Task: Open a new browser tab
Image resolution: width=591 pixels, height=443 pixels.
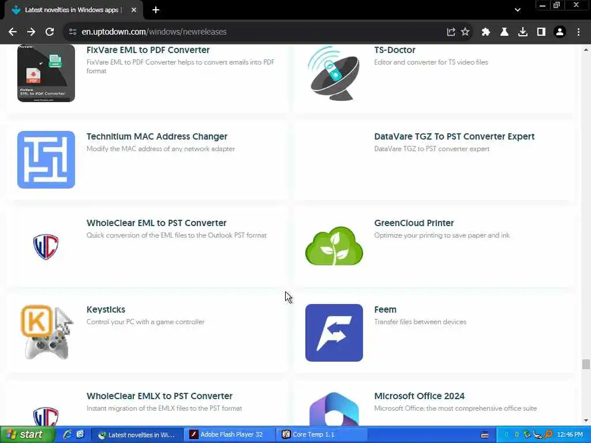Action: [x=156, y=10]
